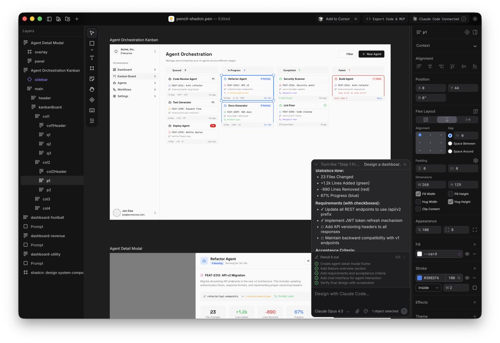The image size is (500, 343).
Task: Select the Move pointer tool in toolbar
Action: [x=92, y=33]
